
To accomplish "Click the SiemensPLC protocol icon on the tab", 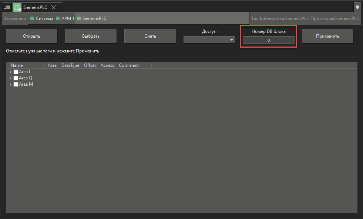I will [17, 7].
